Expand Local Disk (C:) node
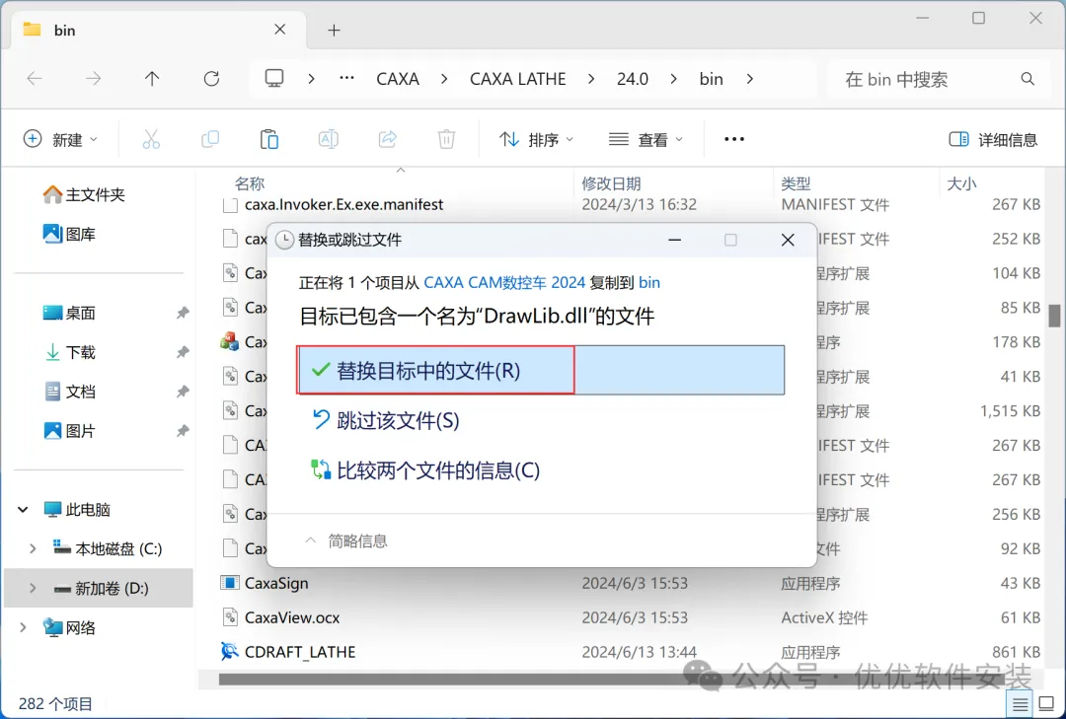 pos(33,549)
